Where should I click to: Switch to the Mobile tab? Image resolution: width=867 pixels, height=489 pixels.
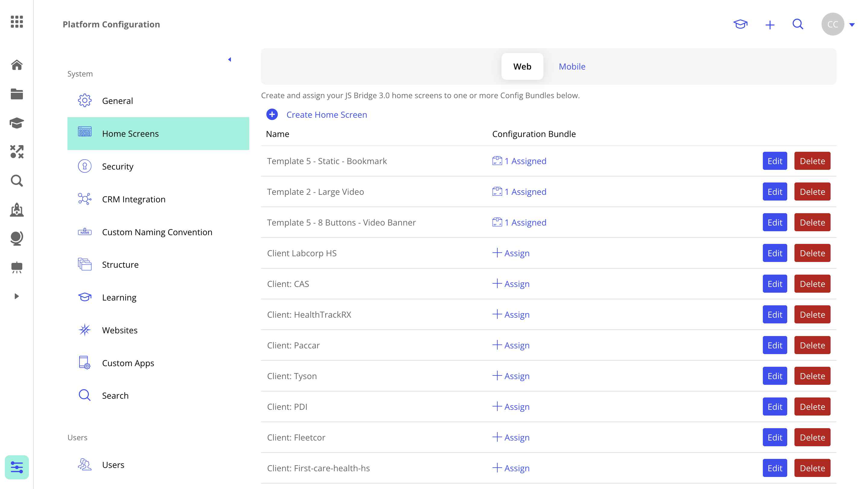click(572, 67)
